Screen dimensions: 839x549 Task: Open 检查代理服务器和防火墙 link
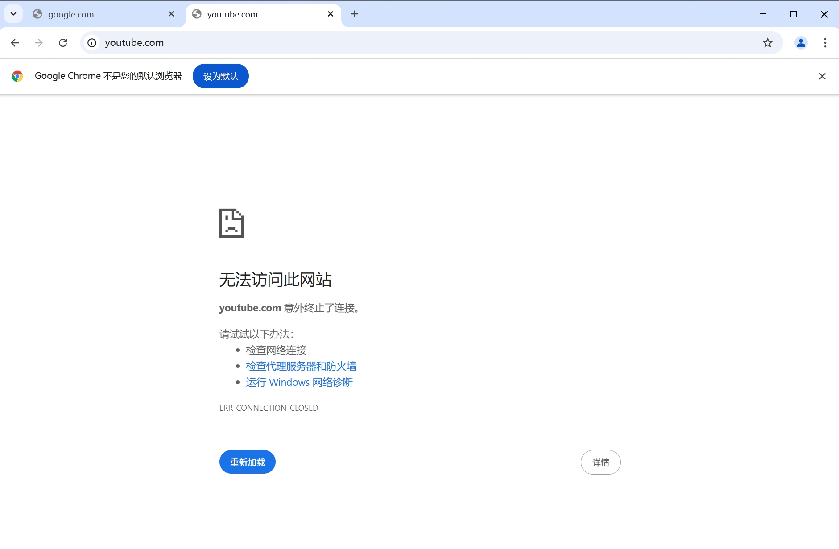(x=301, y=366)
